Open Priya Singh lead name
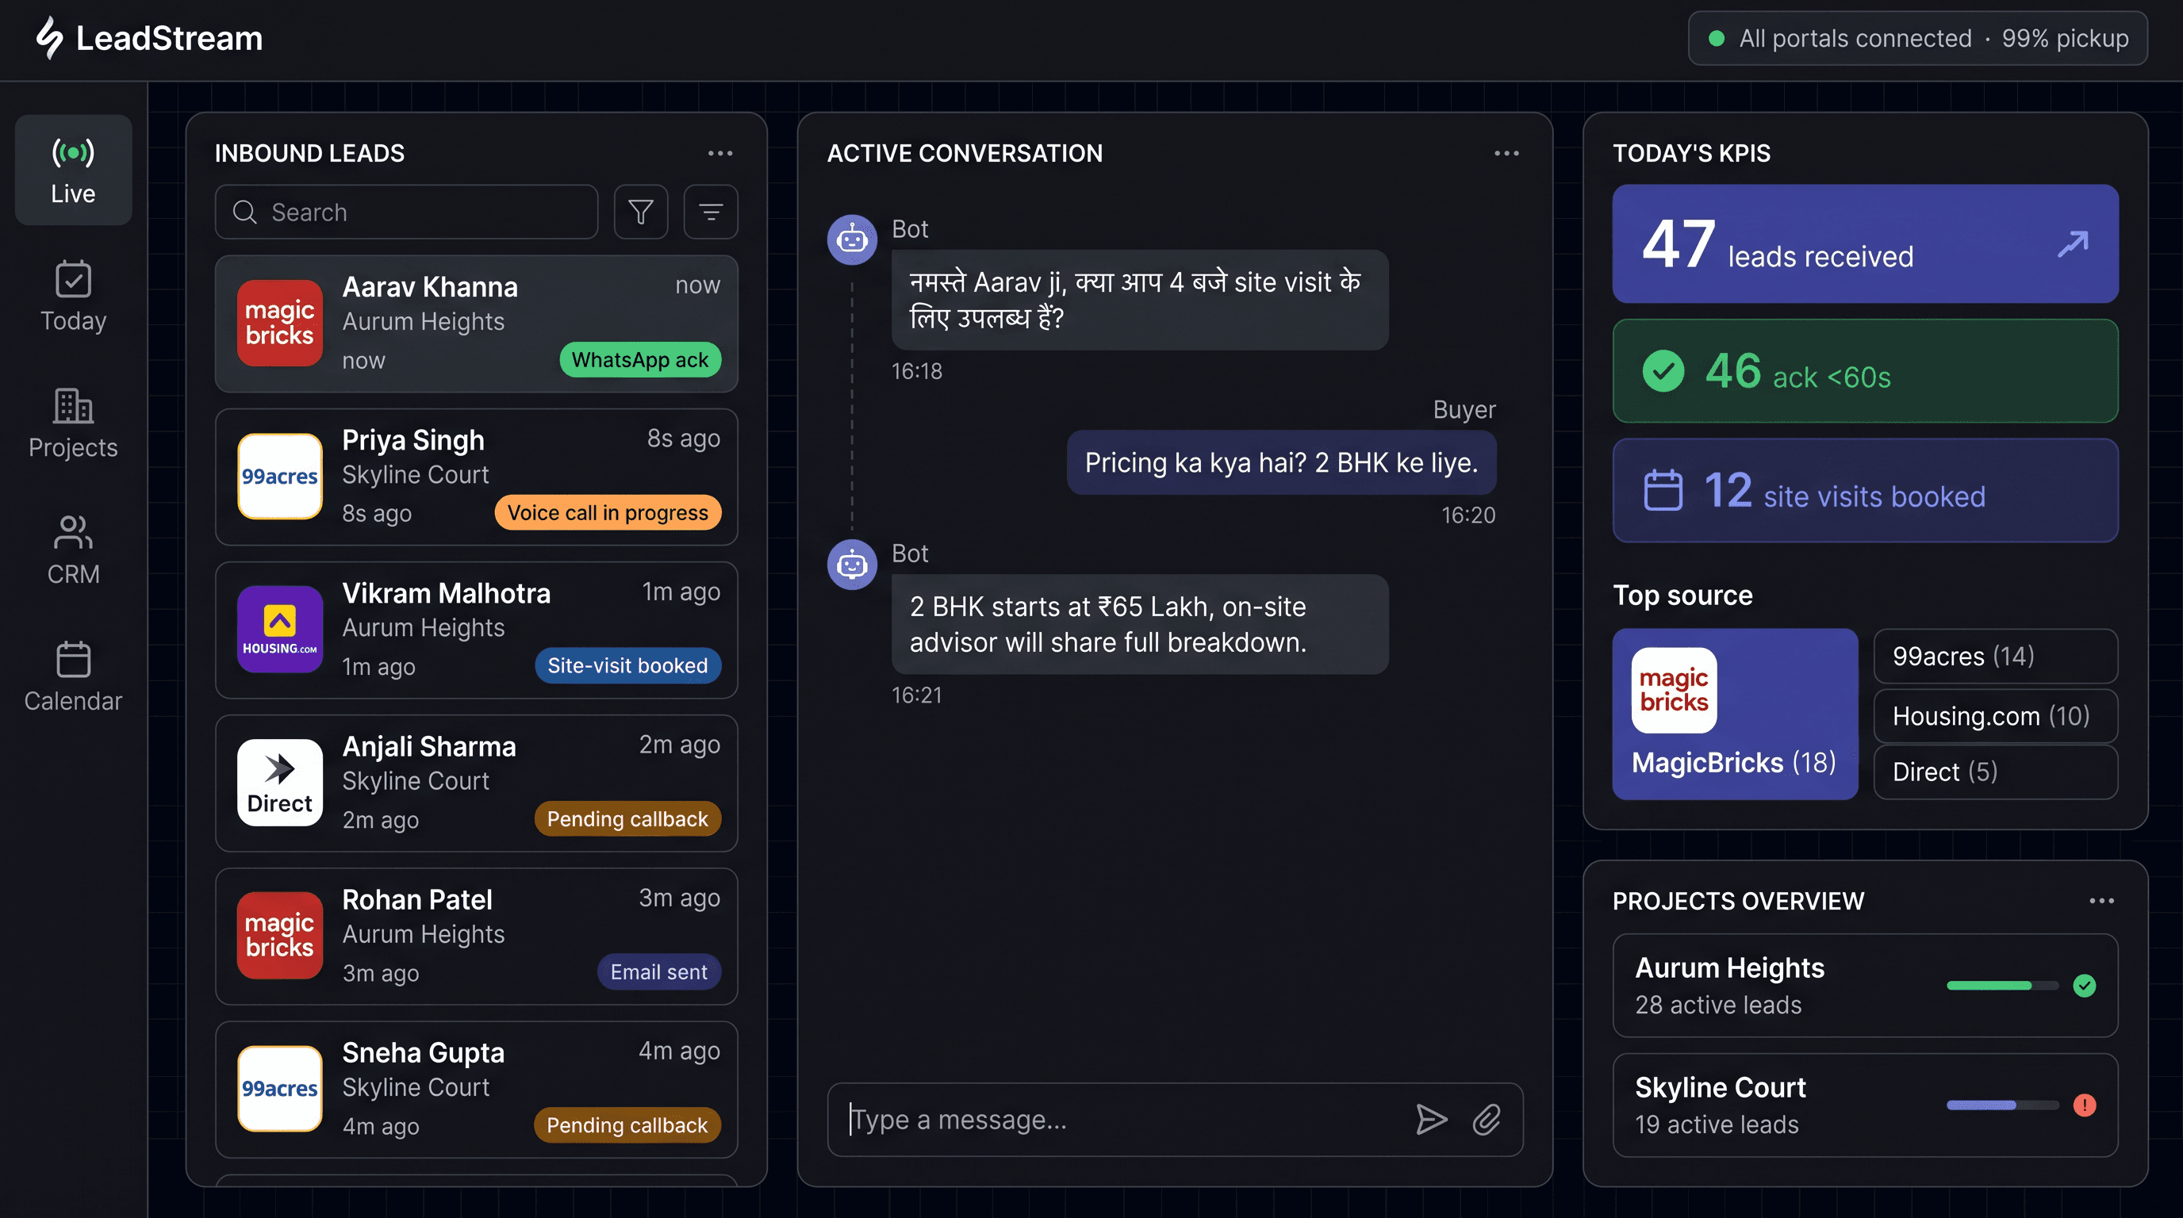Screen dimensions: 2183x1218 tap(412, 440)
